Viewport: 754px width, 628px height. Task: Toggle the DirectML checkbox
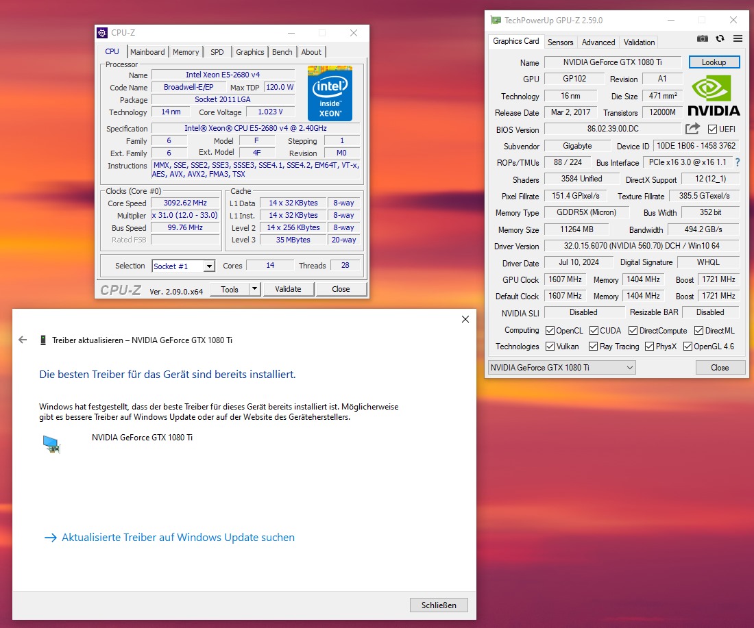pos(698,331)
